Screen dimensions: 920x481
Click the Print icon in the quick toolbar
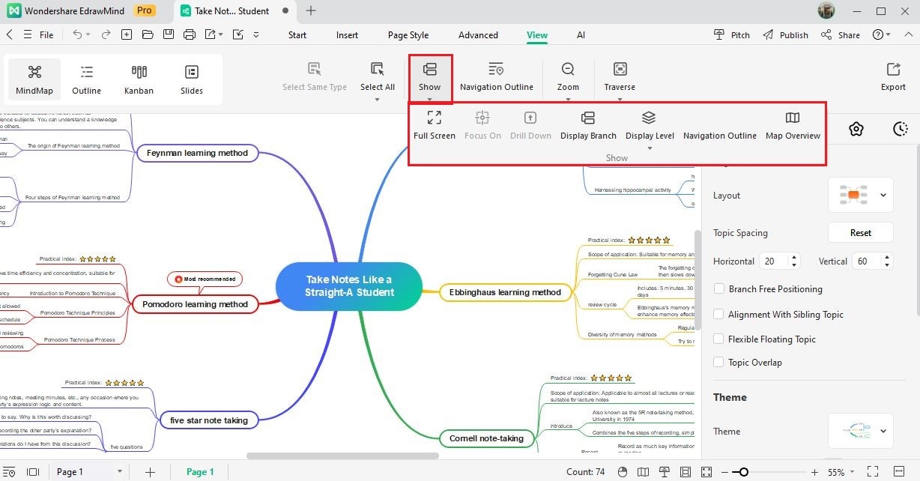190,34
